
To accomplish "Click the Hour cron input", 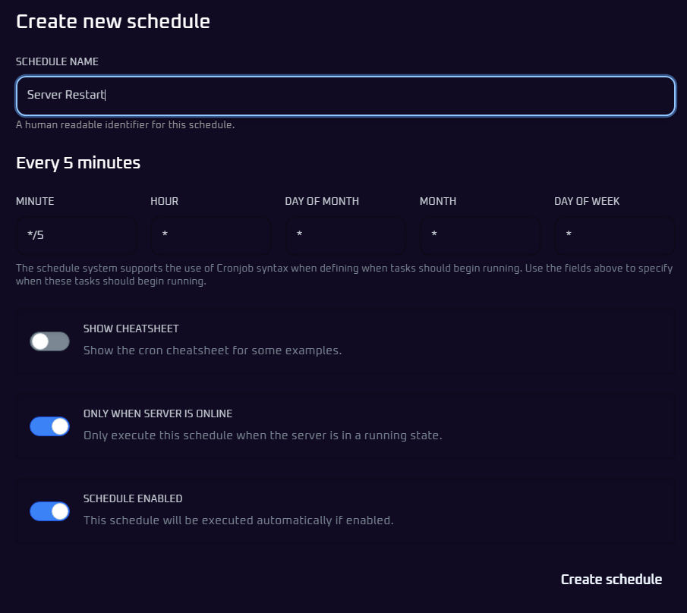I will tap(211, 235).
